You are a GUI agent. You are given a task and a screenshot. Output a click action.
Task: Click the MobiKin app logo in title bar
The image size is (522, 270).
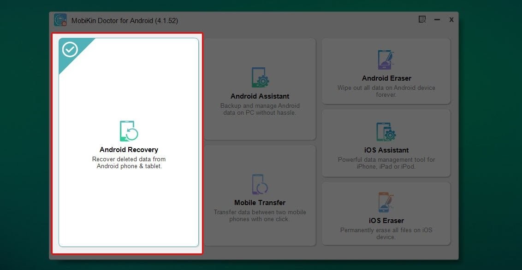(60, 20)
